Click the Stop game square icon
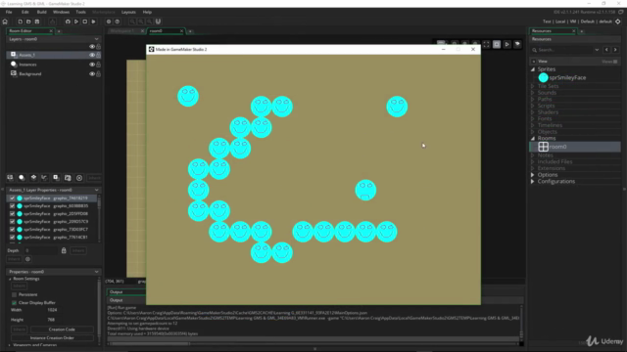 pyautogui.click(x=85, y=22)
